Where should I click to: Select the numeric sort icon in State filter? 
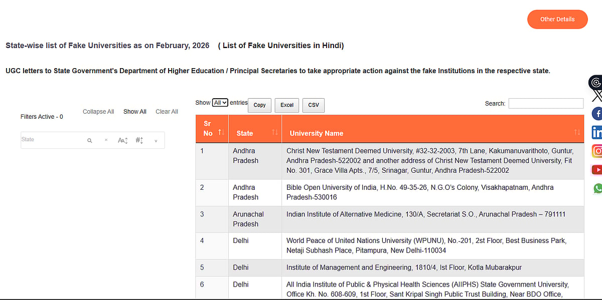[x=139, y=140]
